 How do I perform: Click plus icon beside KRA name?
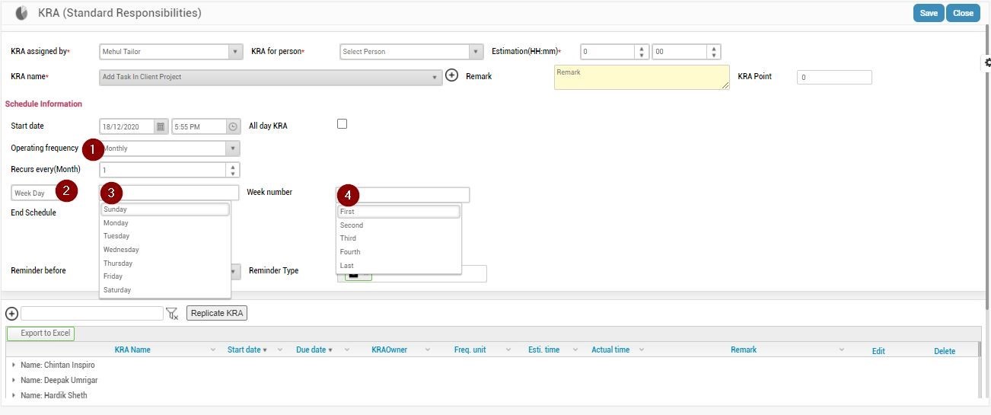[451, 75]
